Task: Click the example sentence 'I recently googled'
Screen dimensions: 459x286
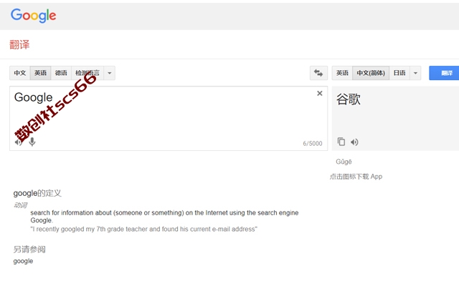Action: click(143, 229)
